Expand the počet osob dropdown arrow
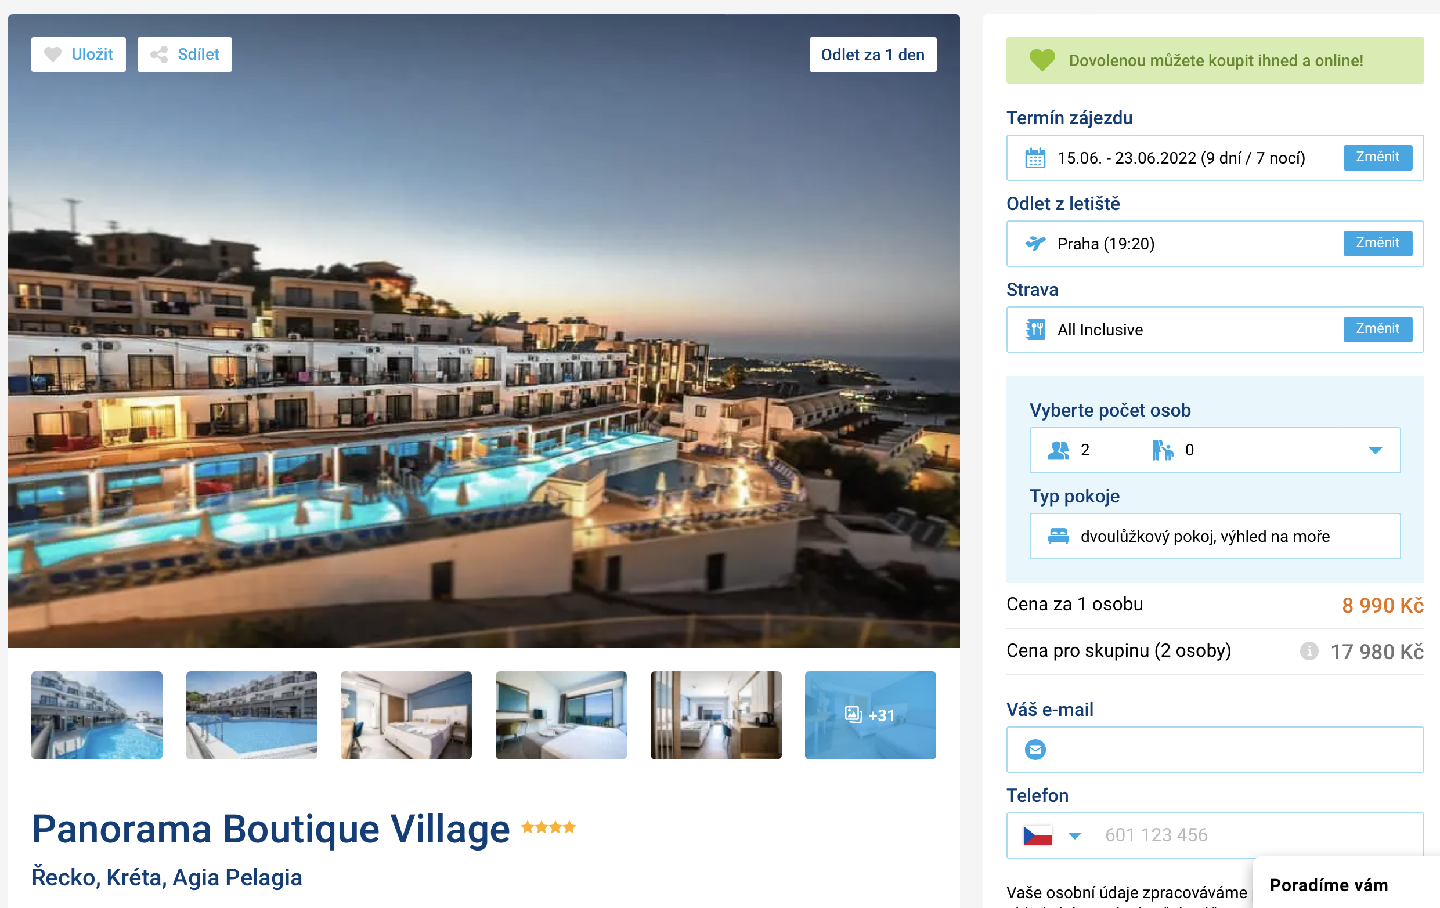The height and width of the screenshot is (908, 1440). click(x=1375, y=450)
